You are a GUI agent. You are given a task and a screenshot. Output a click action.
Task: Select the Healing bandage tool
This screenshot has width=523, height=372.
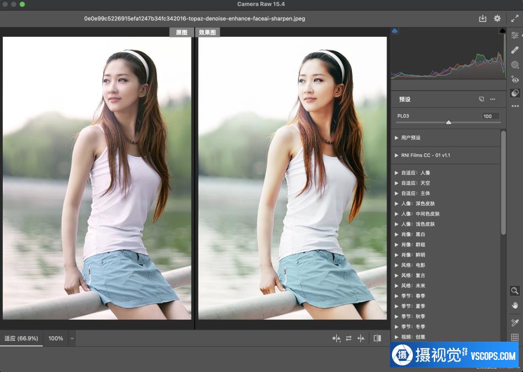click(x=515, y=50)
